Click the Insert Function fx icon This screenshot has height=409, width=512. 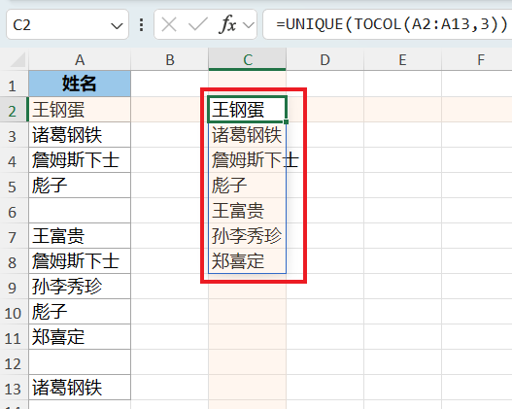coord(227,24)
